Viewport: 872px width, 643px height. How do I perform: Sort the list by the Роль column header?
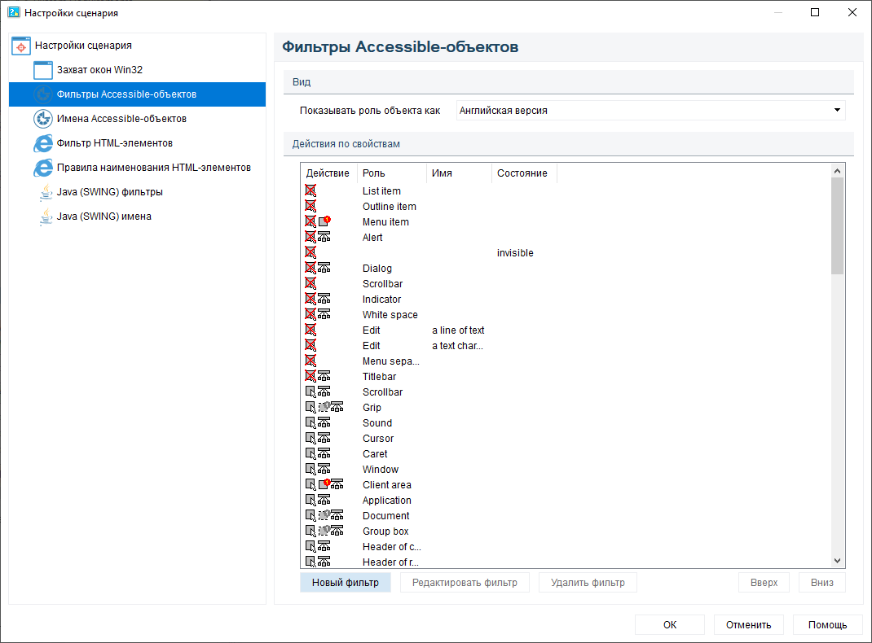coord(391,173)
